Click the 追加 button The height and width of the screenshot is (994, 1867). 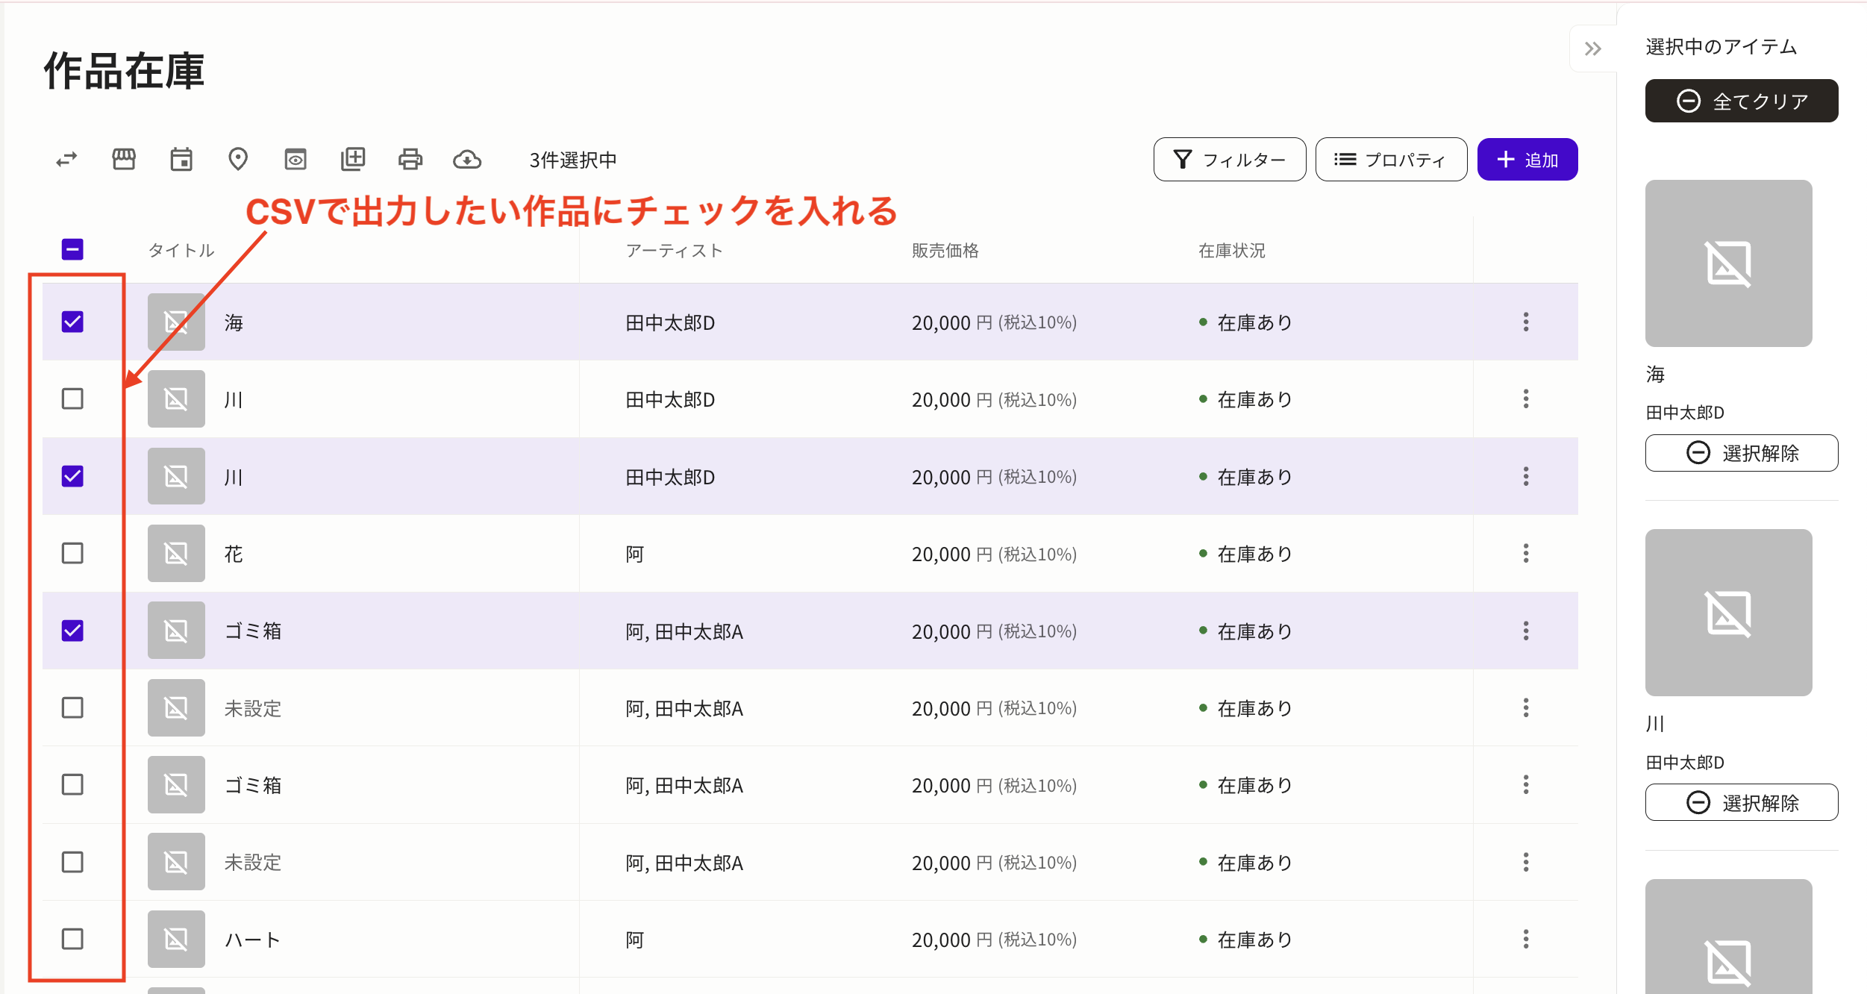pyautogui.click(x=1527, y=159)
